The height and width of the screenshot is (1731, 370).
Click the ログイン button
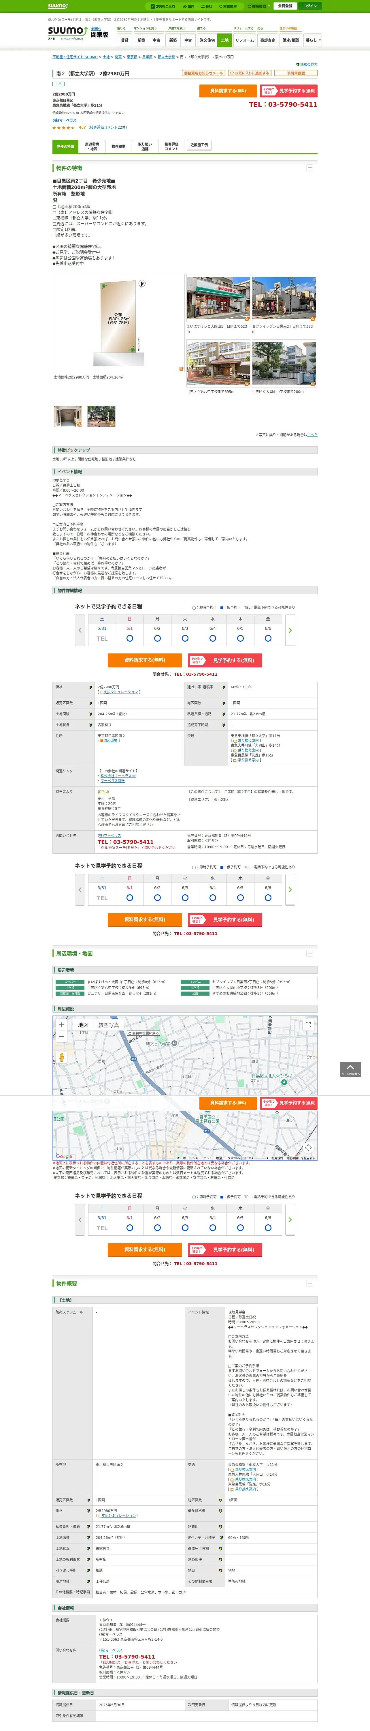[x=309, y=6]
